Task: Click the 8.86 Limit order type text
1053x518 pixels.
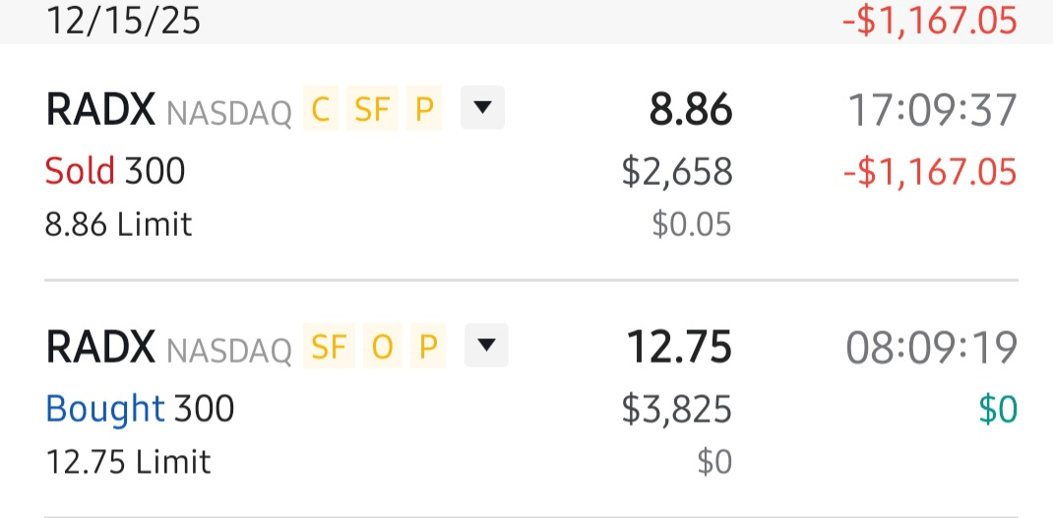Action: tap(118, 225)
